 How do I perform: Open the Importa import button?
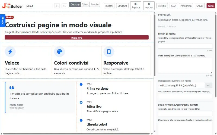pos(149,6)
